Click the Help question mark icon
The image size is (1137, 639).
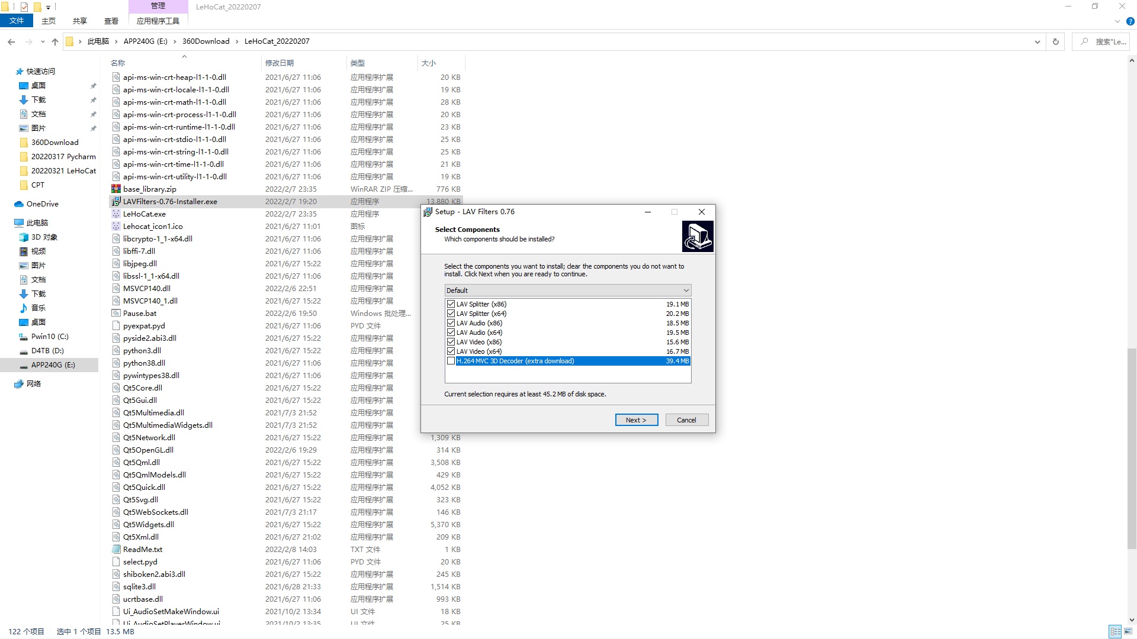click(1130, 21)
